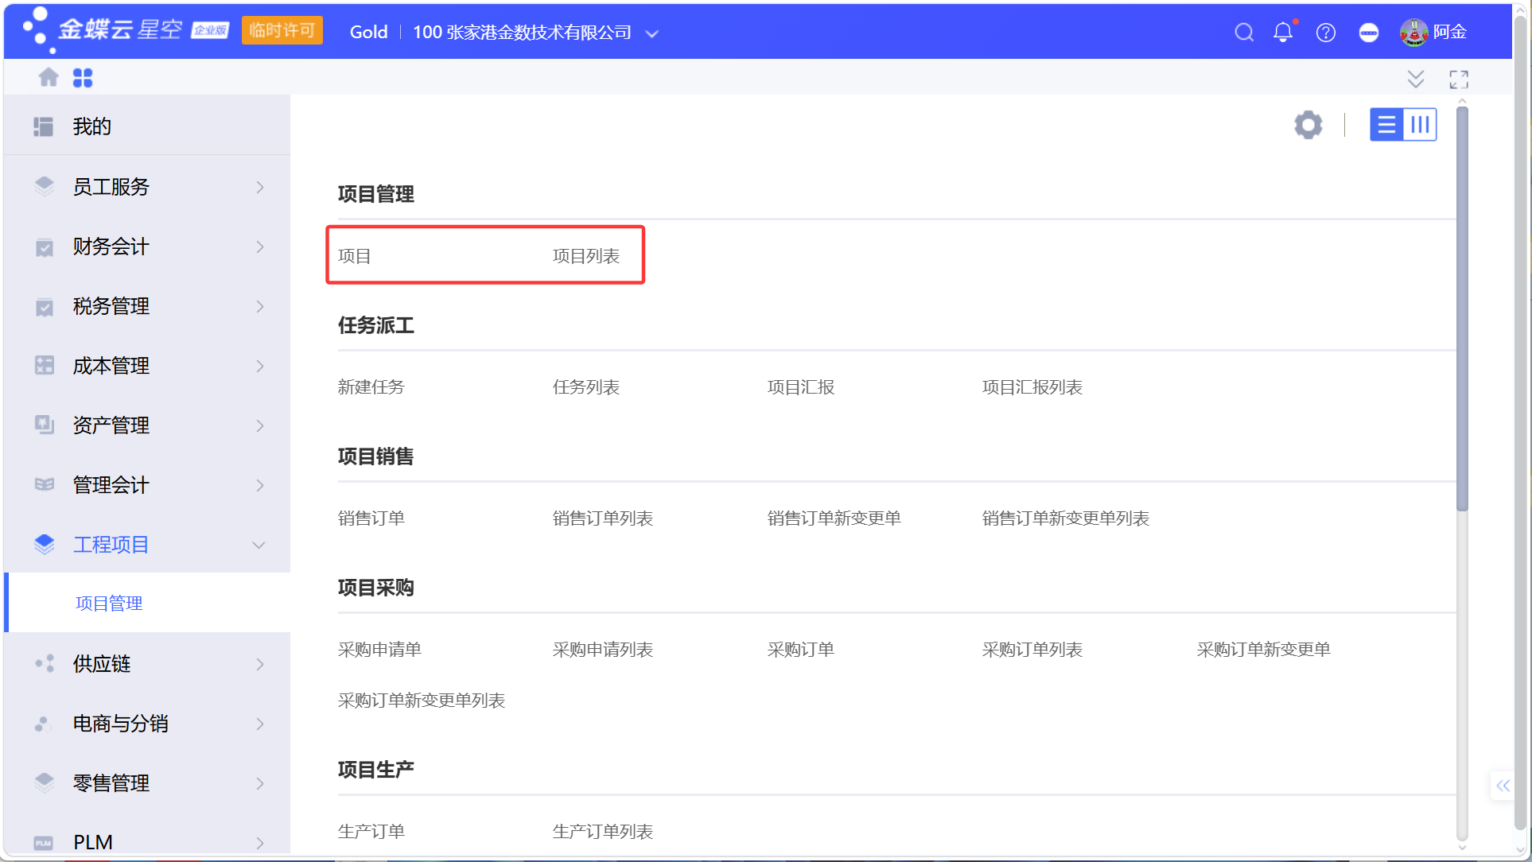Screen dimensions: 1532x862
Task: Expand the 税务管理 menu chevron
Action: pos(260,306)
